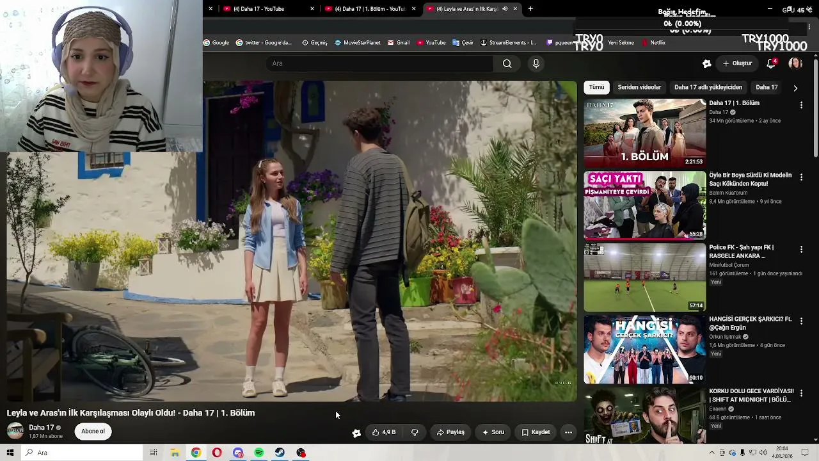This screenshot has width=819, height=461.
Task: Close the 'Leyla ve Aras'ın İlk' tab
Action: pos(515,9)
